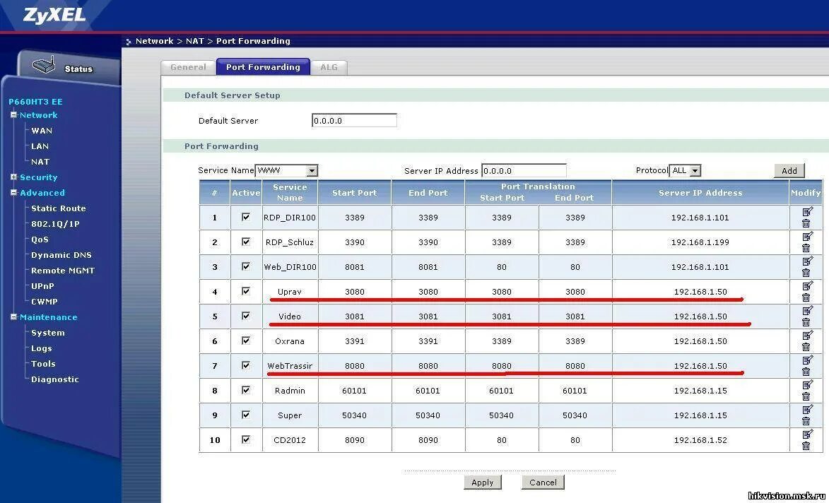Screen dimensions: 829x503
Task: Open the UPnP page
Action: click(42, 286)
